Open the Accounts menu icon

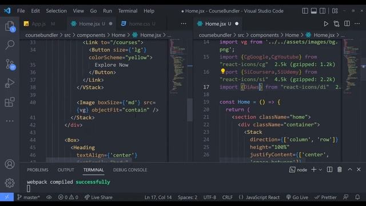pos(10,164)
